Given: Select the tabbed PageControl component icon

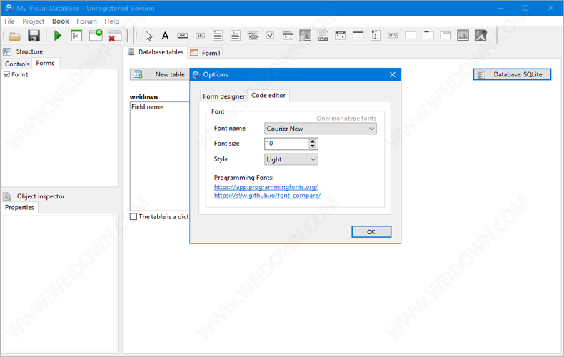Looking at the screenshot, I should 445,35.
